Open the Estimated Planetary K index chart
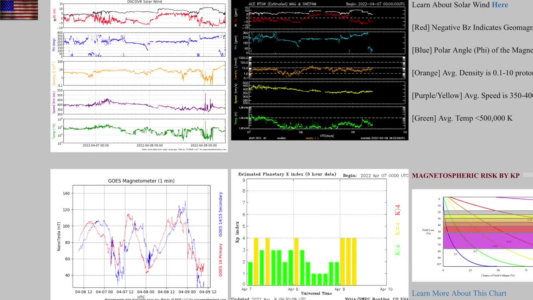Viewport: 533px width, 300px height. pyautogui.click(x=320, y=234)
